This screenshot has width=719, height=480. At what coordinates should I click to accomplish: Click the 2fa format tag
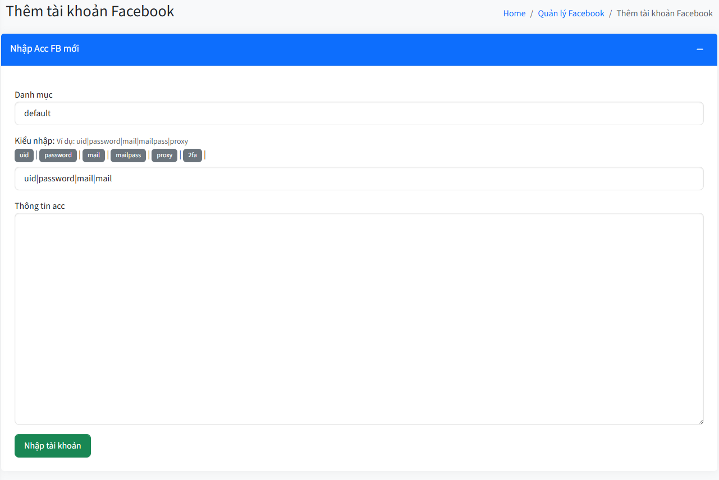tap(193, 156)
